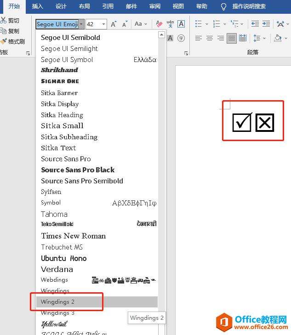Viewport: 291px width, 335px height.
Task: Switch to the 开始 (Home) tab
Action: [x=14, y=6]
